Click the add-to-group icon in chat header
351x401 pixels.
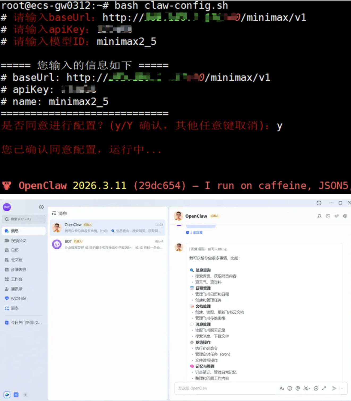328,216
